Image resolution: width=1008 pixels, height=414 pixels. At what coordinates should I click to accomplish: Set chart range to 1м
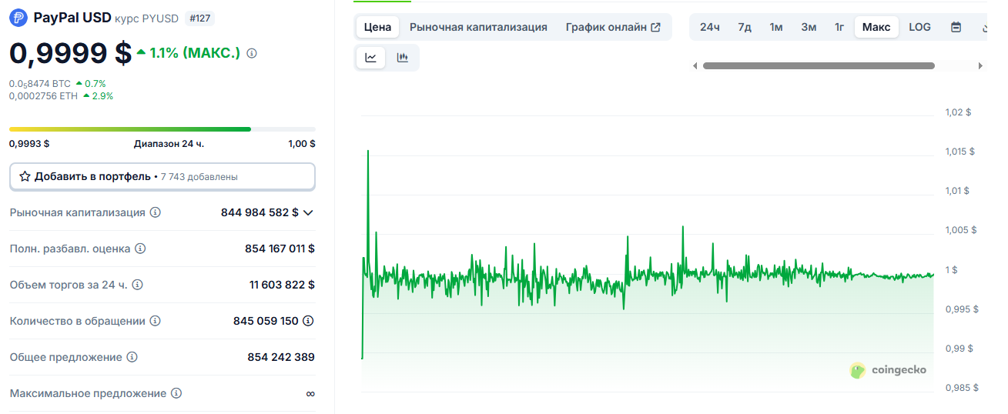tap(776, 27)
